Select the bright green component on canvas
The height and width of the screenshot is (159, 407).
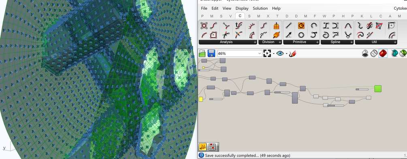pos(378,89)
